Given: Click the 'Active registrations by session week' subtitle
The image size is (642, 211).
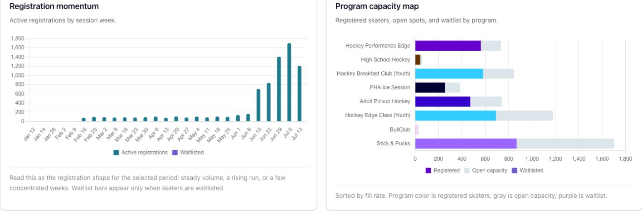Looking at the screenshot, I should click(63, 20).
